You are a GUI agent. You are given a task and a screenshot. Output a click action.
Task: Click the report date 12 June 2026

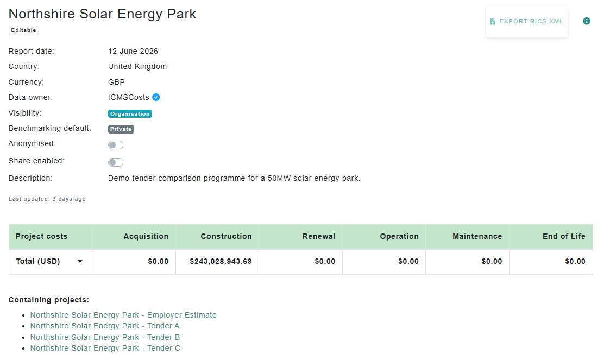tap(133, 52)
